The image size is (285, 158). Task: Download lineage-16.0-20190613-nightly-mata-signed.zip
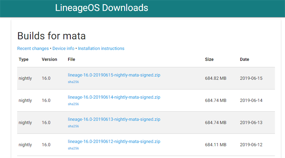[114, 119]
